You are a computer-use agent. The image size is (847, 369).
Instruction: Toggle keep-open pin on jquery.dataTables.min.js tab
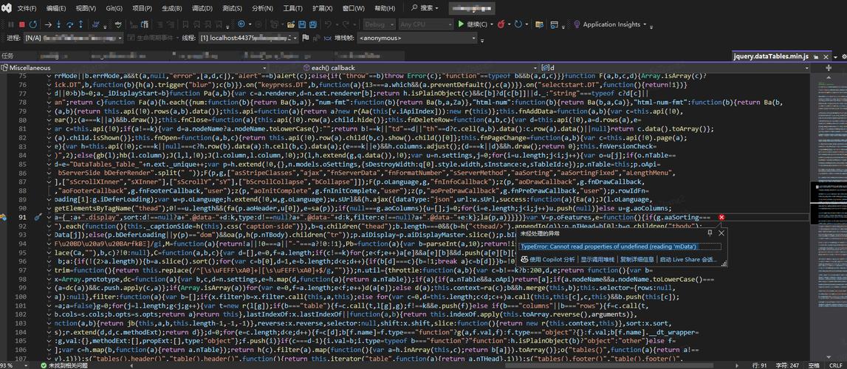coord(816,57)
